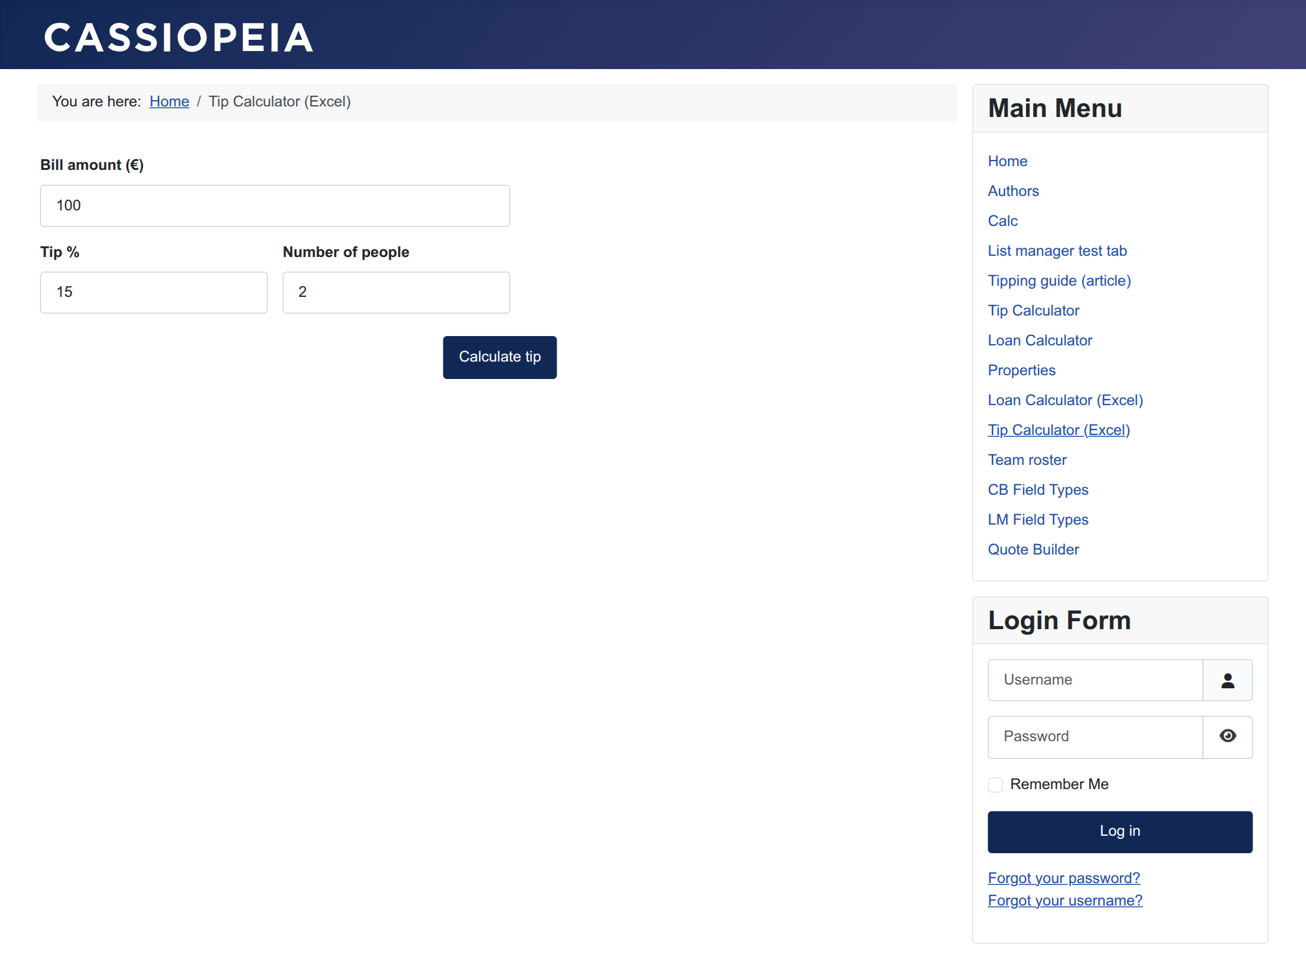Open the Quote Builder menu item
The image size is (1306, 959).
tap(1034, 550)
